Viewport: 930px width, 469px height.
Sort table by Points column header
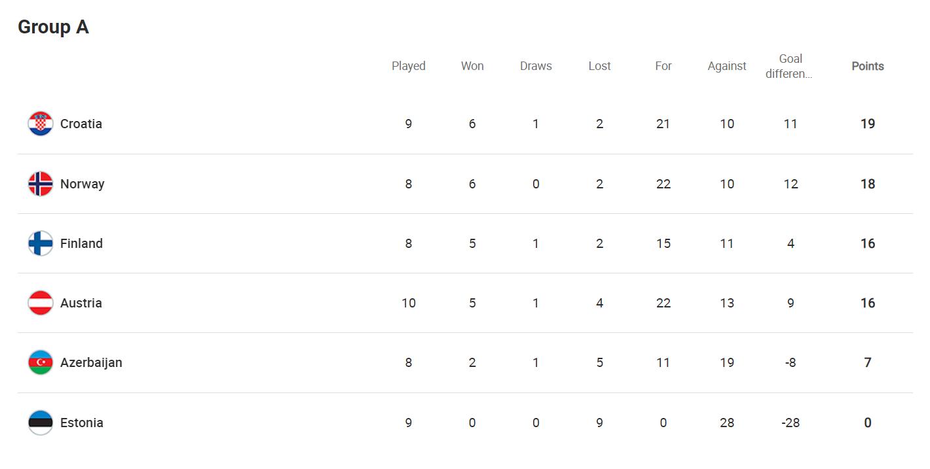pos(867,66)
